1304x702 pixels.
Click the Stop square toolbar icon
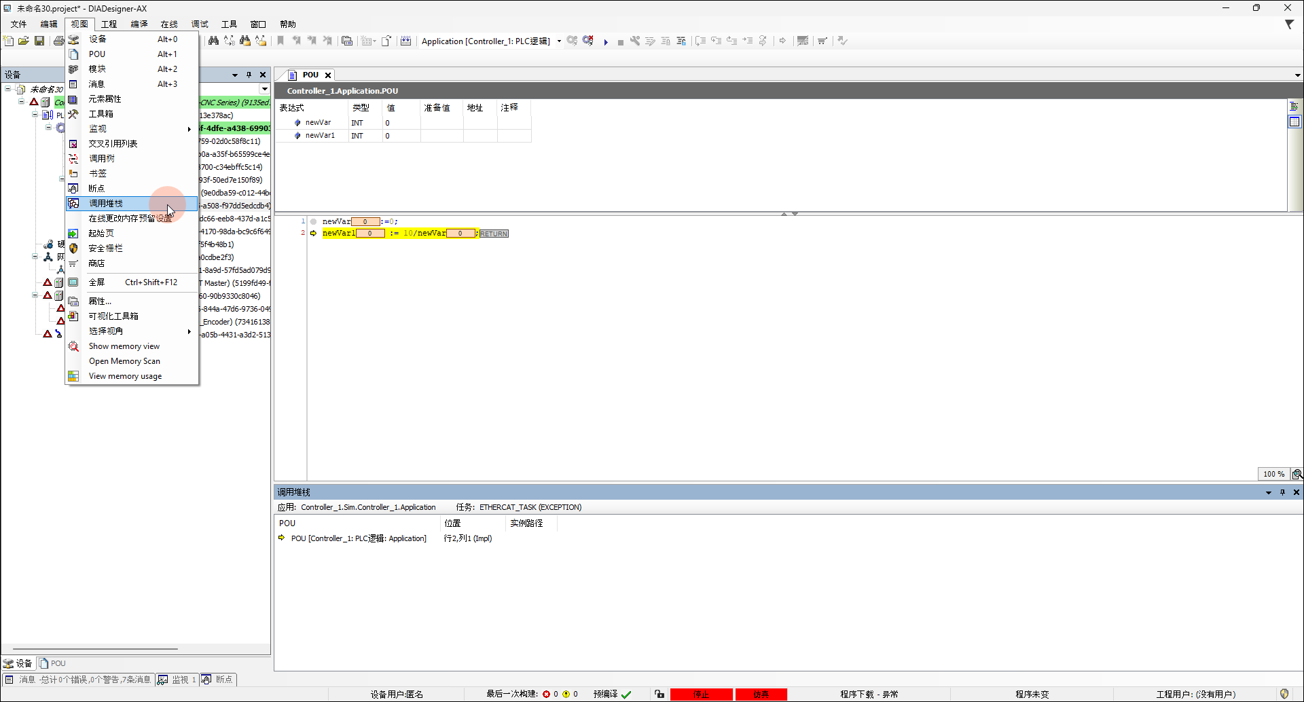[x=620, y=41]
